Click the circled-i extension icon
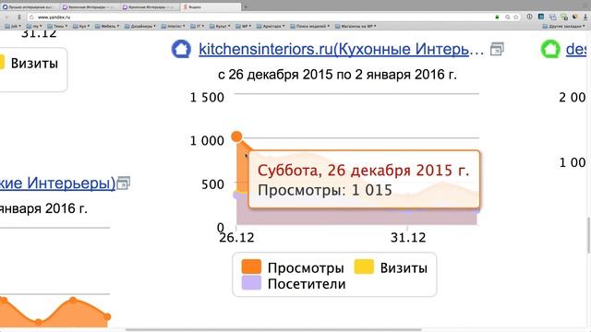This screenshot has width=591, height=332. [x=529, y=17]
